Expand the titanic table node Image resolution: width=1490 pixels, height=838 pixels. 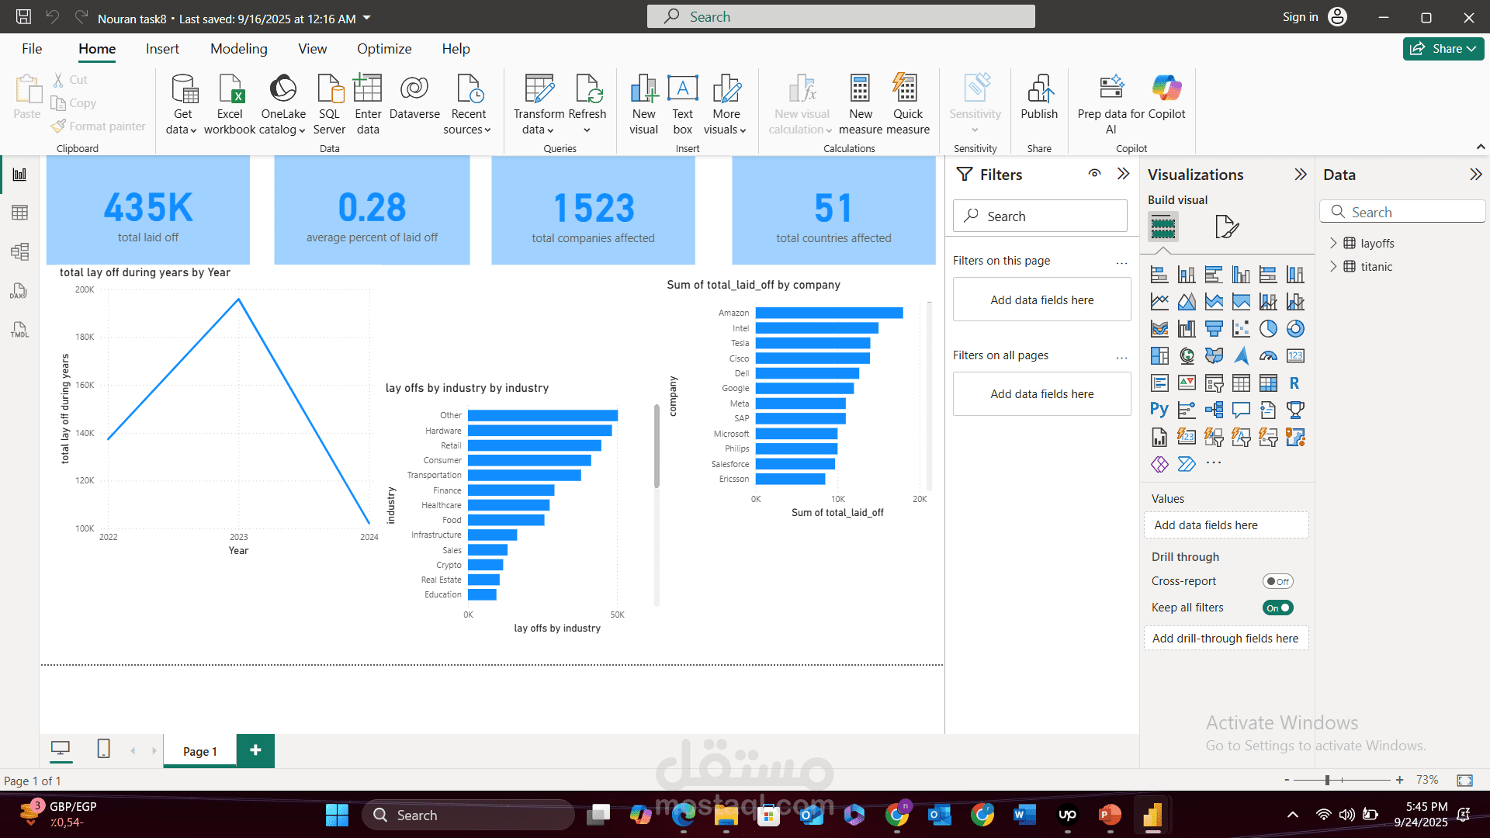pos(1333,266)
